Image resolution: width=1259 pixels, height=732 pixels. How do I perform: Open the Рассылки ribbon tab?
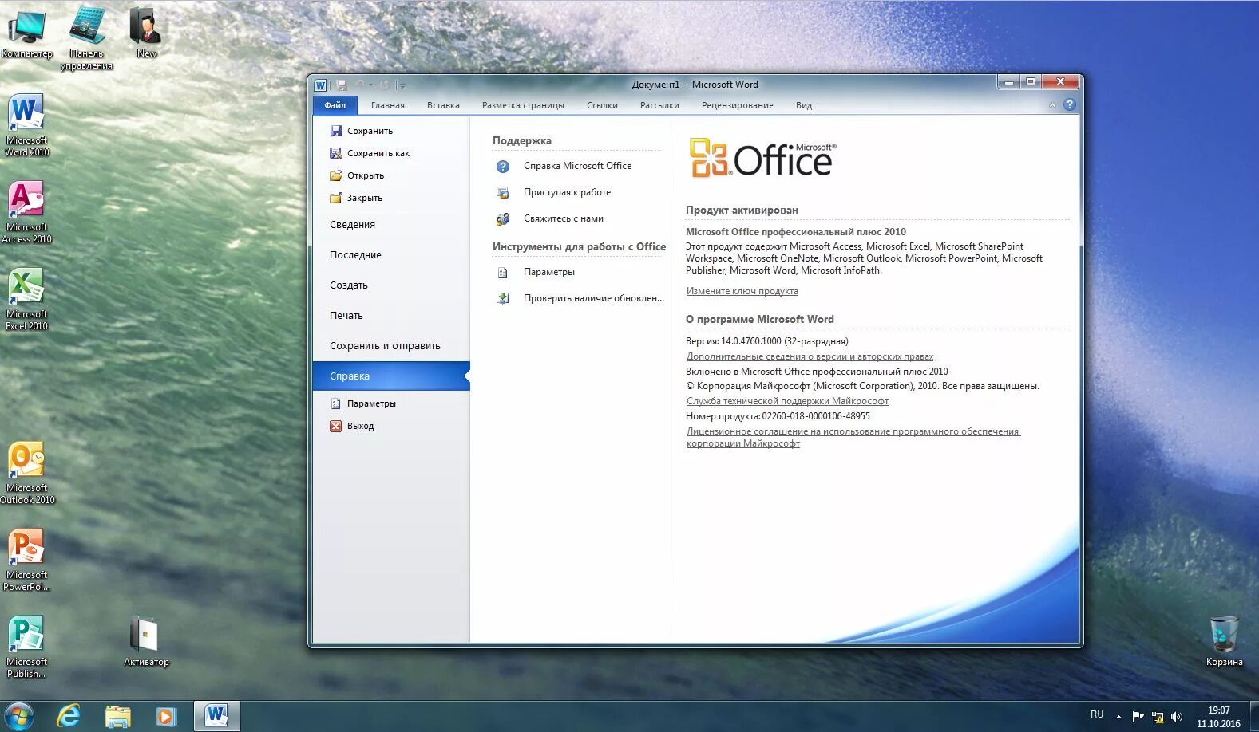click(x=659, y=105)
